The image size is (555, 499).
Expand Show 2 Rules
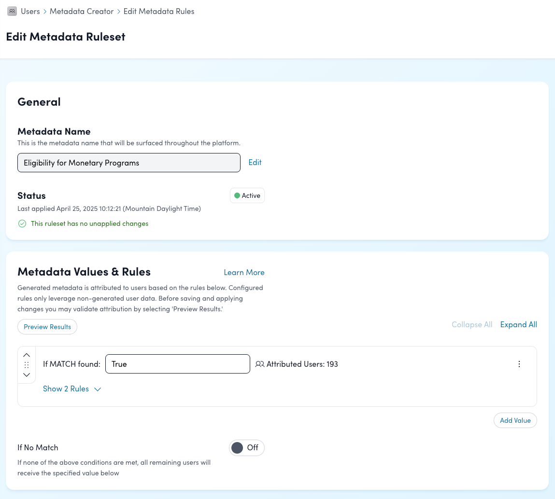pos(72,389)
